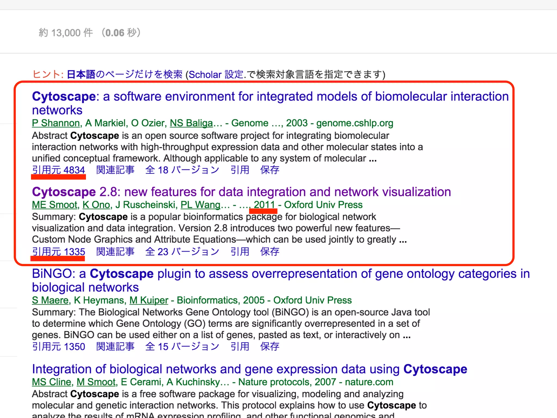Click author link PL Wang
The image size is (557, 418).
[x=200, y=205]
